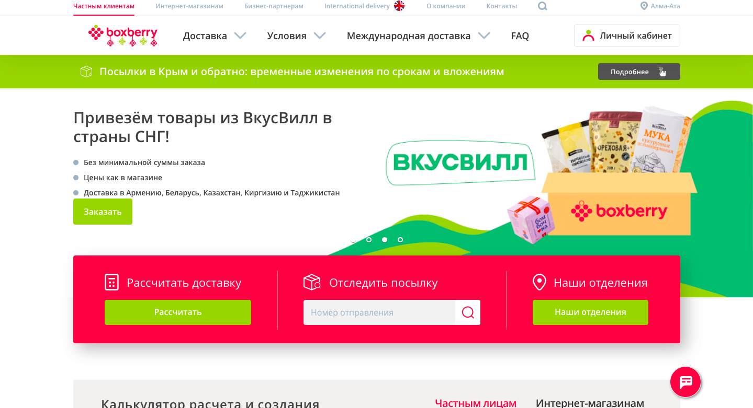
Task: Select the Частным лицам calculator tab
Action: point(476,403)
